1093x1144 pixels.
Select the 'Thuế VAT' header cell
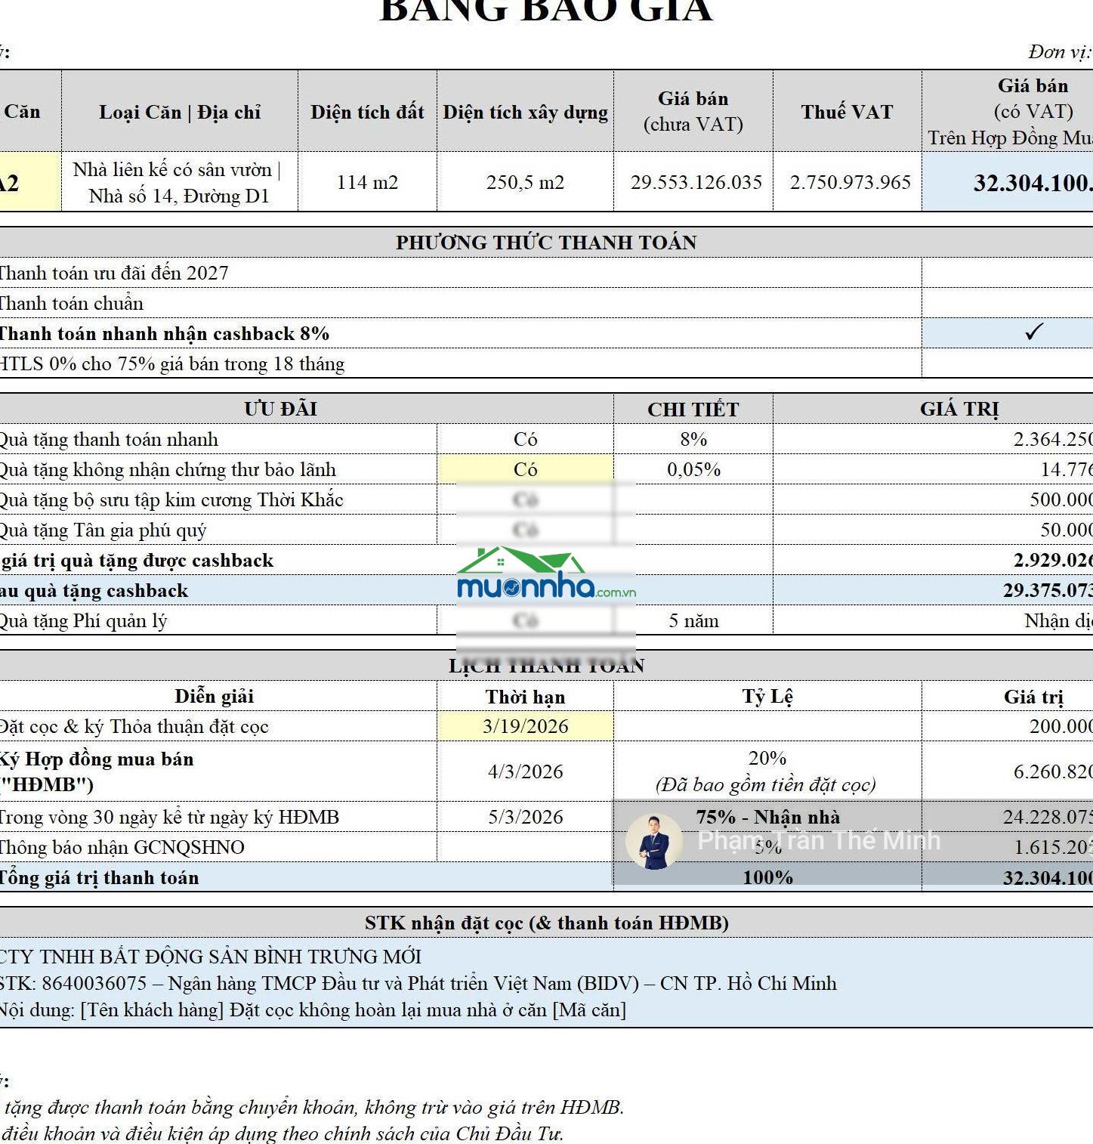847,112
